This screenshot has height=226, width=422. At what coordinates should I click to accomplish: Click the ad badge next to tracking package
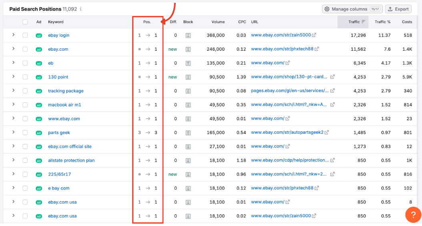coord(39,91)
